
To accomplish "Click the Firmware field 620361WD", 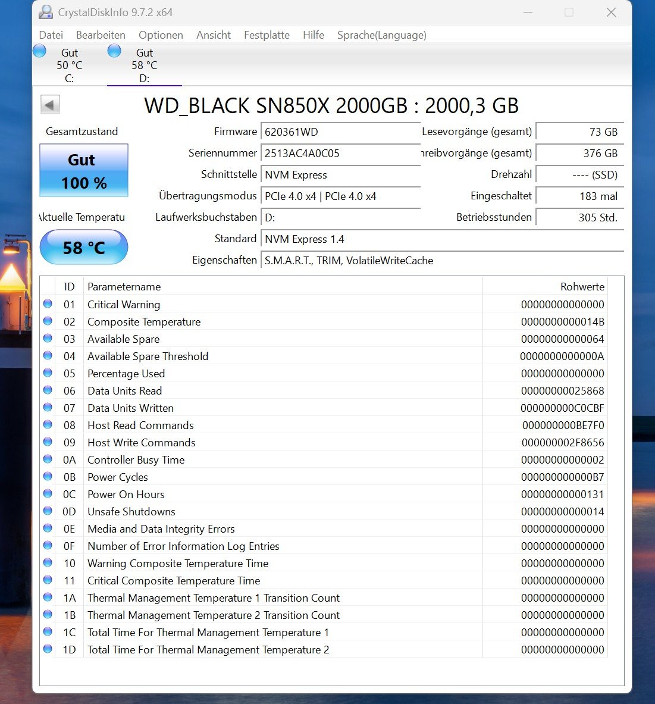I will click(340, 132).
